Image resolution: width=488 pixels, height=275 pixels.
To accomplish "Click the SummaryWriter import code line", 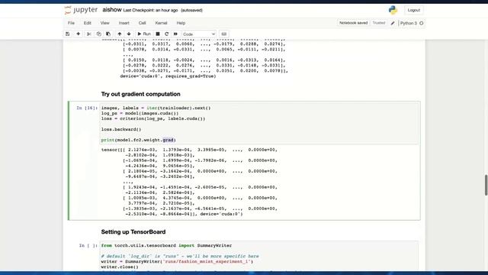I will tap(166, 246).
